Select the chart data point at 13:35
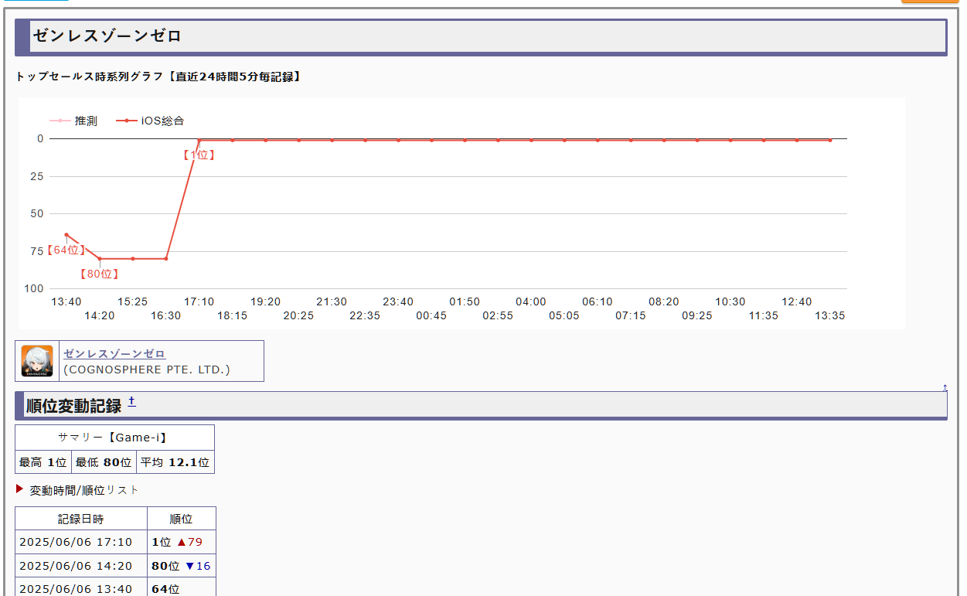The width and height of the screenshot is (967, 596). tap(830, 140)
